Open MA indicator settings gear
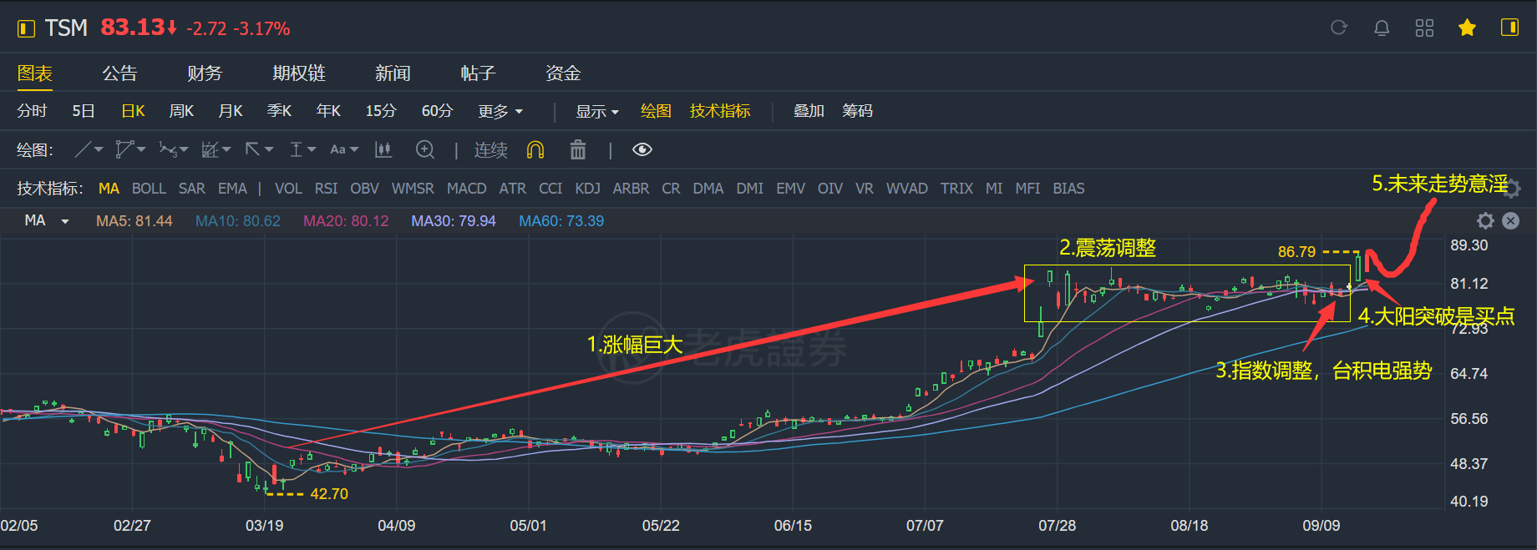This screenshot has width=1537, height=550. point(1485,220)
